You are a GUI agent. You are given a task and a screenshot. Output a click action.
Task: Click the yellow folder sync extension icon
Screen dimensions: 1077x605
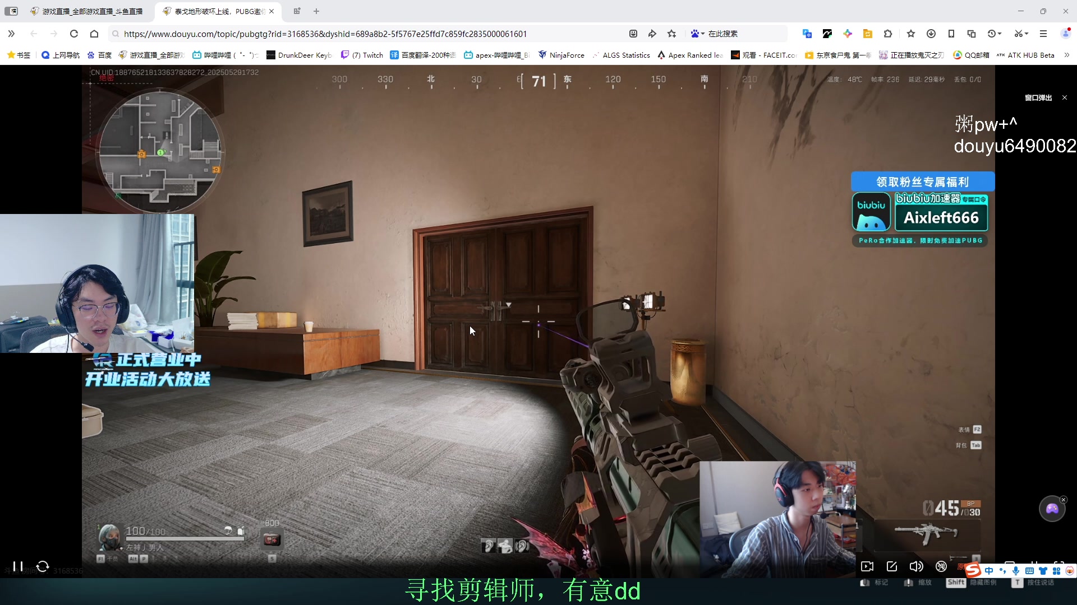(868, 34)
